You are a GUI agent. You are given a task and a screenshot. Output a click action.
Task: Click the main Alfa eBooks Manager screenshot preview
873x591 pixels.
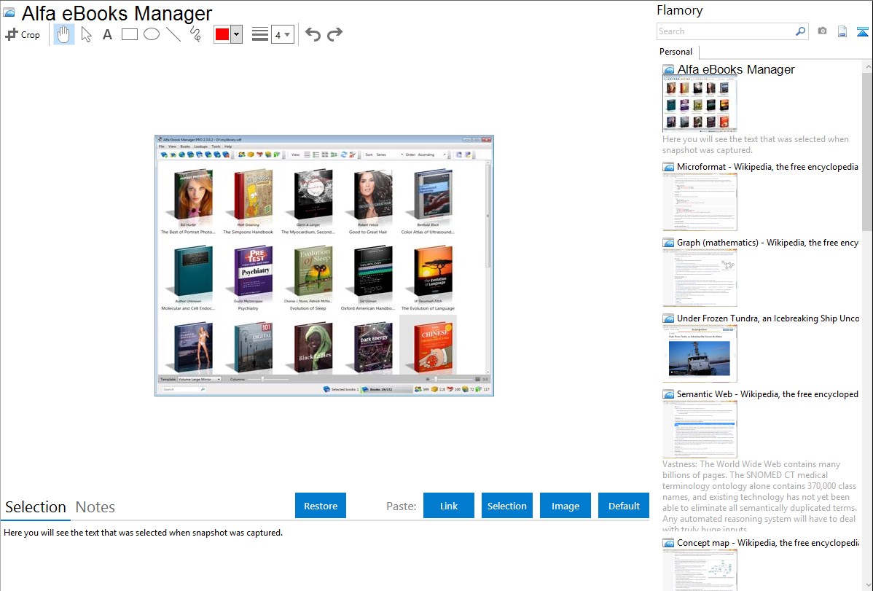pos(324,266)
